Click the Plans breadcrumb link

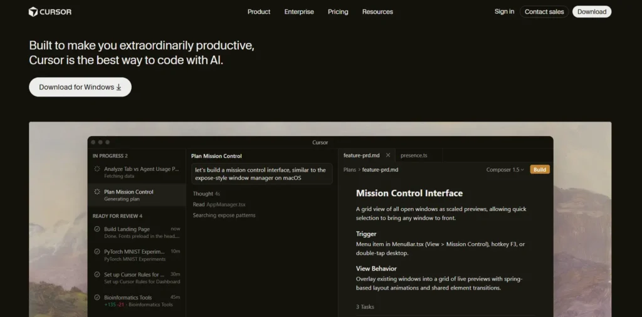(350, 170)
